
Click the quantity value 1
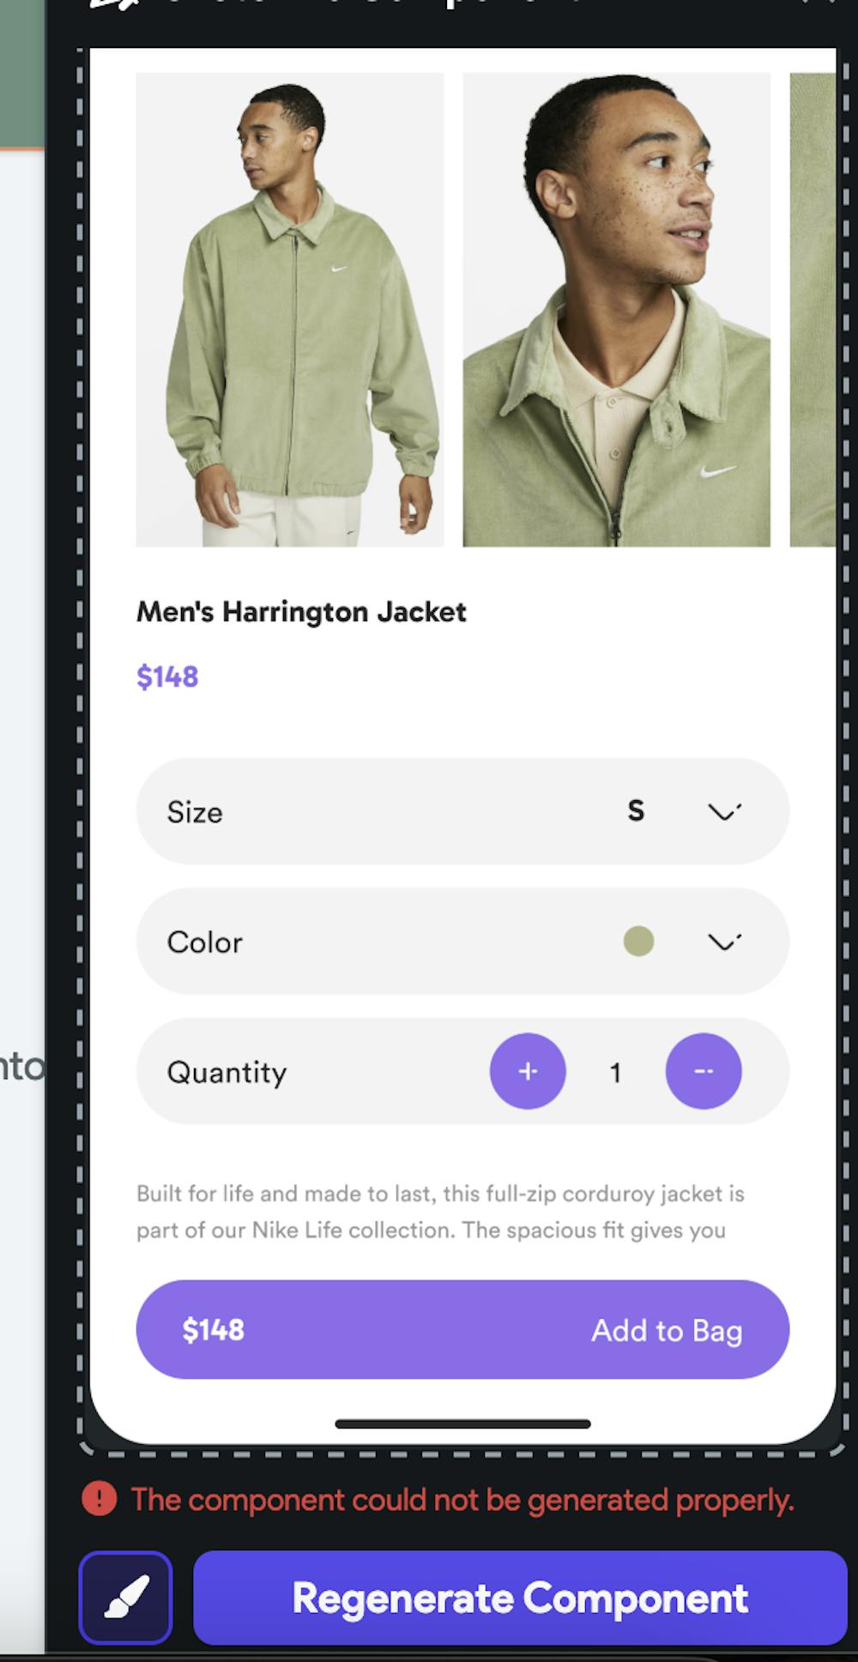[x=615, y=1072]
